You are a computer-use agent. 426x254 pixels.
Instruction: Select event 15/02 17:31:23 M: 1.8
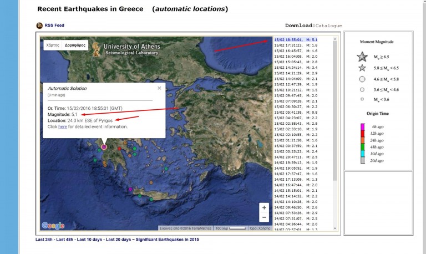(x=296, y=45)
